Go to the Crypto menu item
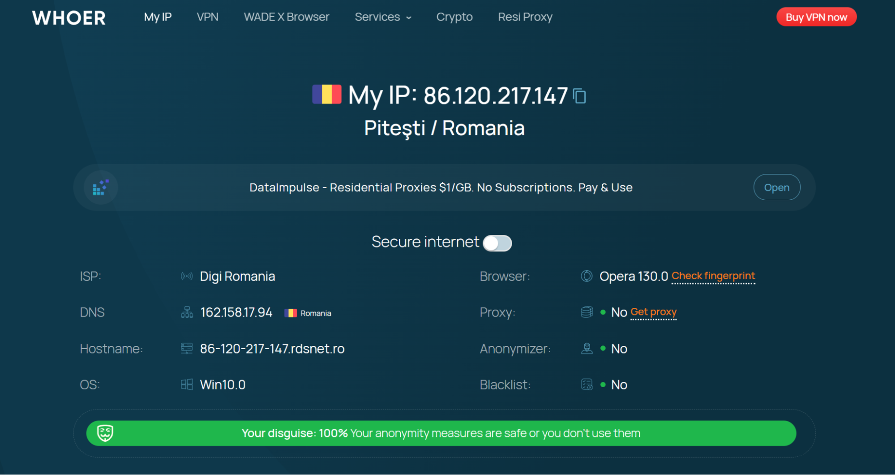 pyautogui.click(x=454, y=17)
